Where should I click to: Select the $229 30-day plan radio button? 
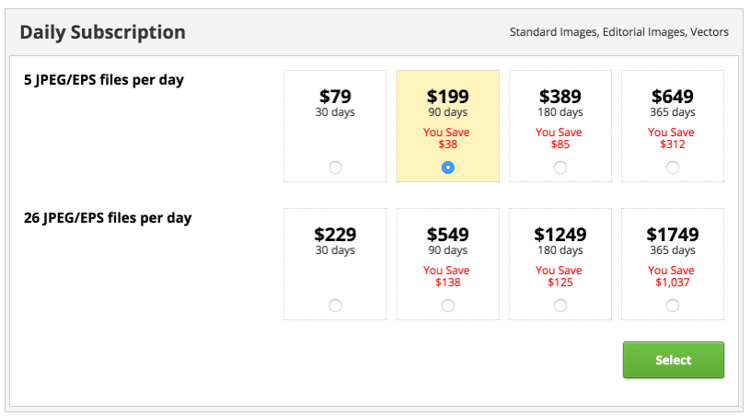[x=335, y=306]
